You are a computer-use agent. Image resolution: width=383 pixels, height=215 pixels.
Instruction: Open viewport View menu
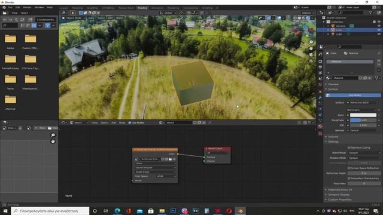point(91,18)
